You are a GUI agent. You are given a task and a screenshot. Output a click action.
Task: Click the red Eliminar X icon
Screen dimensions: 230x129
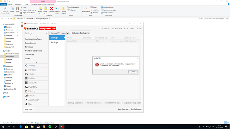click(51, 9)
